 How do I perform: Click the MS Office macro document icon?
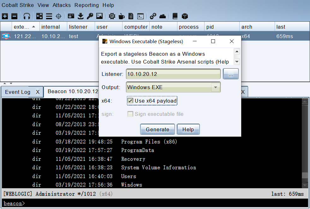tap(131, 16)
